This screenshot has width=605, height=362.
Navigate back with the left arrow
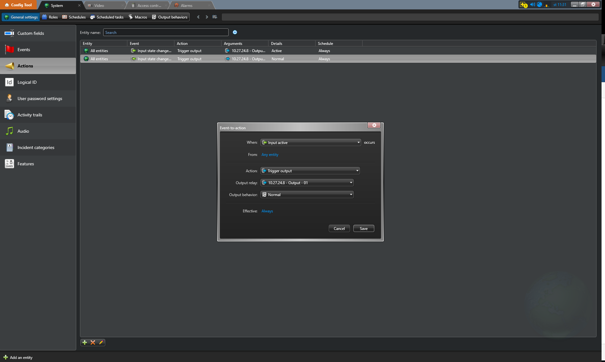click(198, 17)
